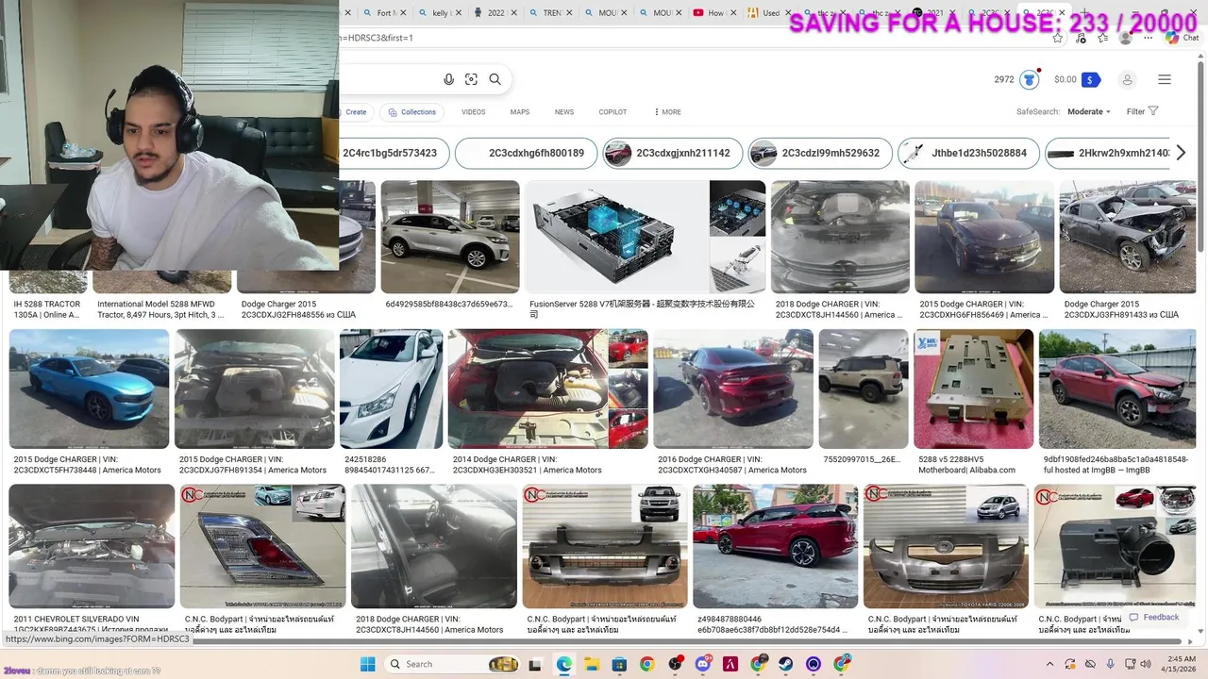
Task: Open Microsoft Edge from the taskbar
Action: 564,664
